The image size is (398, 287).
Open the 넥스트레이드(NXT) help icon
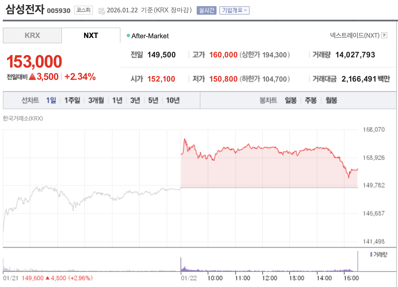coord(384,35)
